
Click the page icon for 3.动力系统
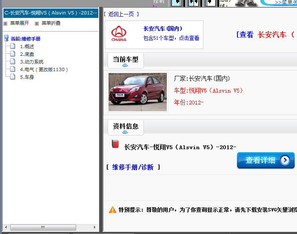12,61
